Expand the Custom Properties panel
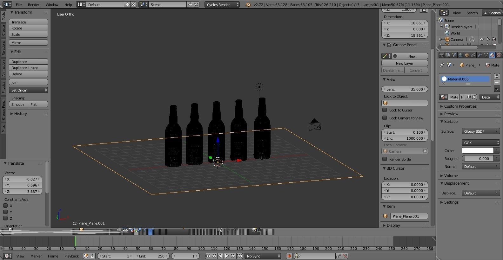This screenshot has width=503, height=260. 460,106
